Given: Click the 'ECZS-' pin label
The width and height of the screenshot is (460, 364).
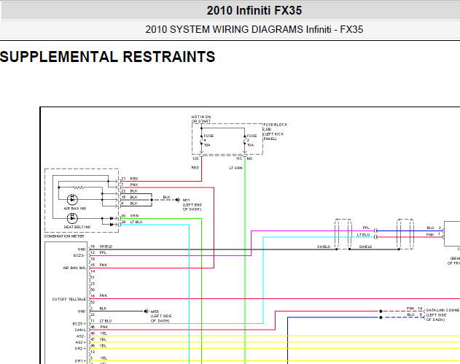Looking at the screenshot, I should [x=79, y=255].
